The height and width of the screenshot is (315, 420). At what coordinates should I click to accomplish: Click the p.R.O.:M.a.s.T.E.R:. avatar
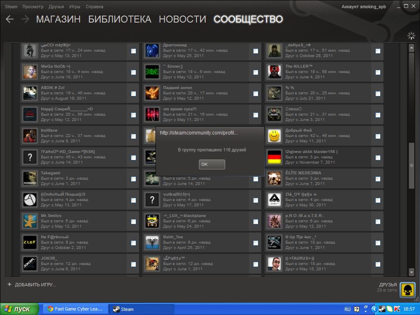pos(274,221)
